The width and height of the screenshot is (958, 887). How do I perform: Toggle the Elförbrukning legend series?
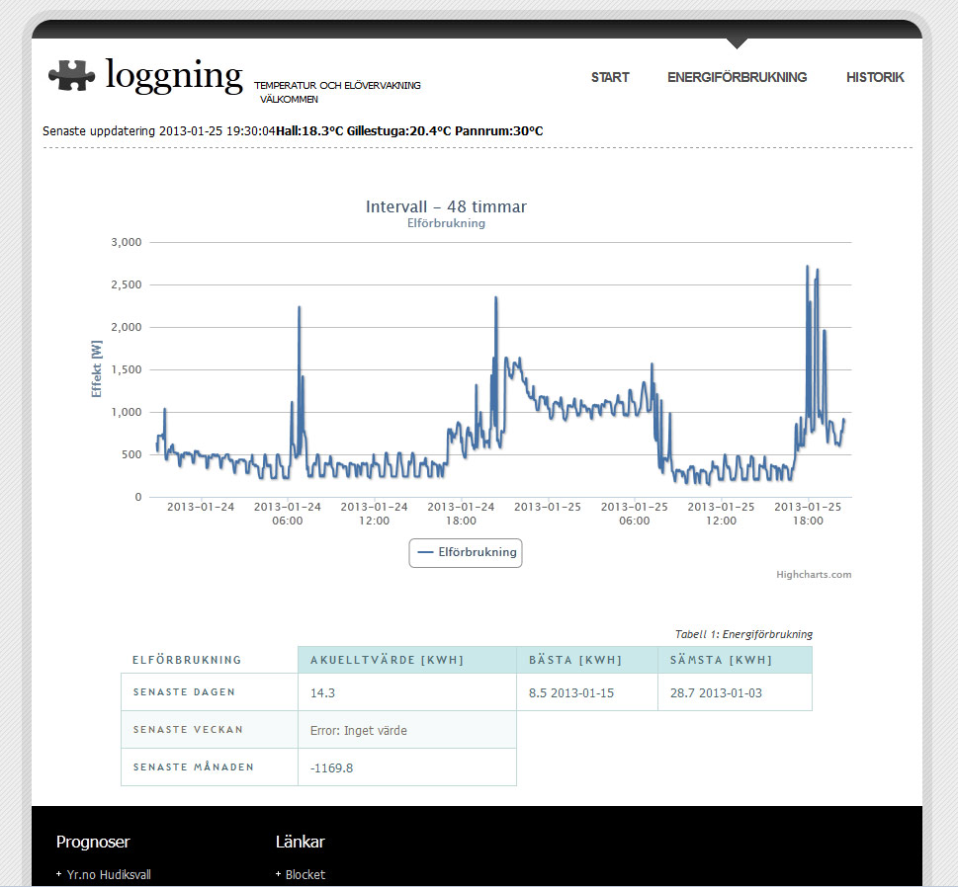(466, 552)
